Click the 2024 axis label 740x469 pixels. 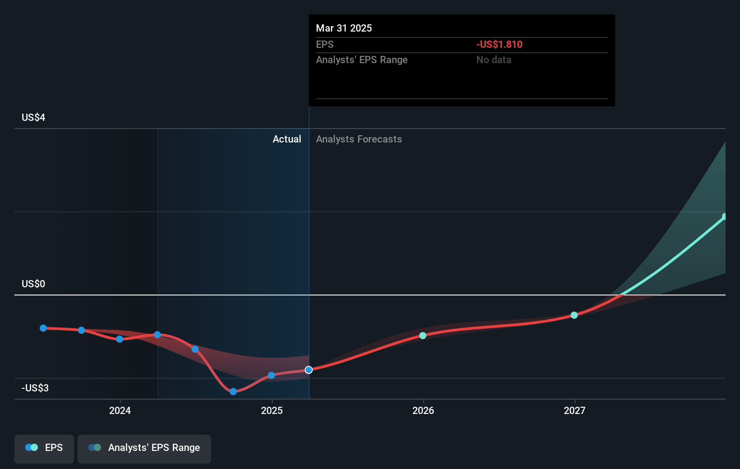click(120, 410)
